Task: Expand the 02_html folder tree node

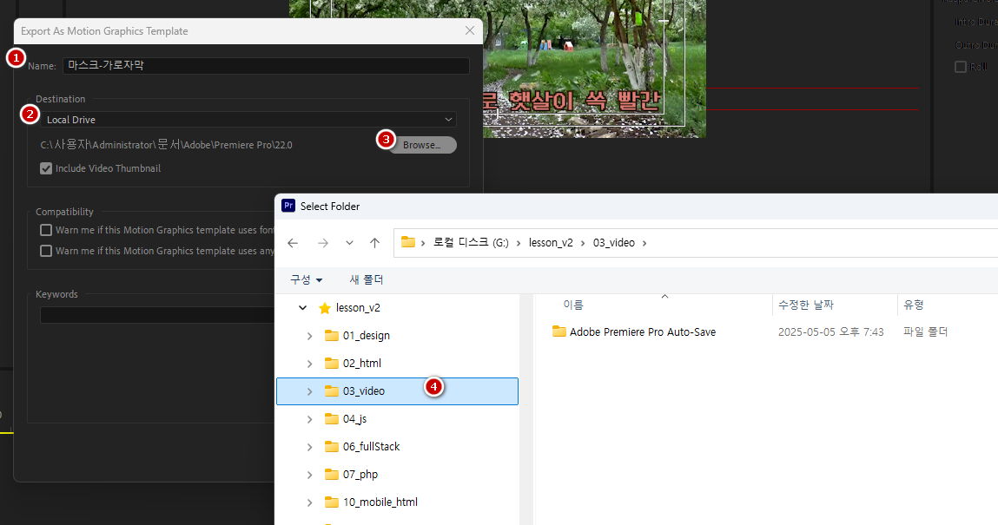Action: click(x=310, y=364)
